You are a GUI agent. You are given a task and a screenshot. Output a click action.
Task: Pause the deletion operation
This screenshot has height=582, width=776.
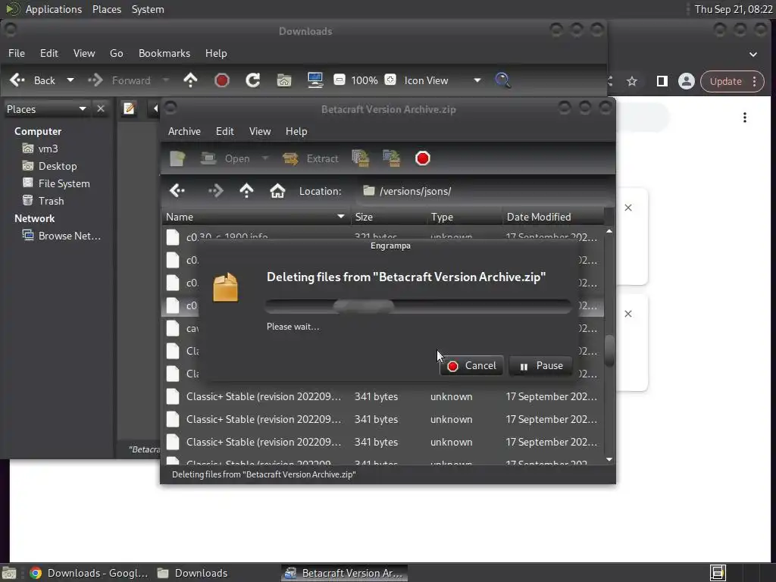(x=541, y=366)
